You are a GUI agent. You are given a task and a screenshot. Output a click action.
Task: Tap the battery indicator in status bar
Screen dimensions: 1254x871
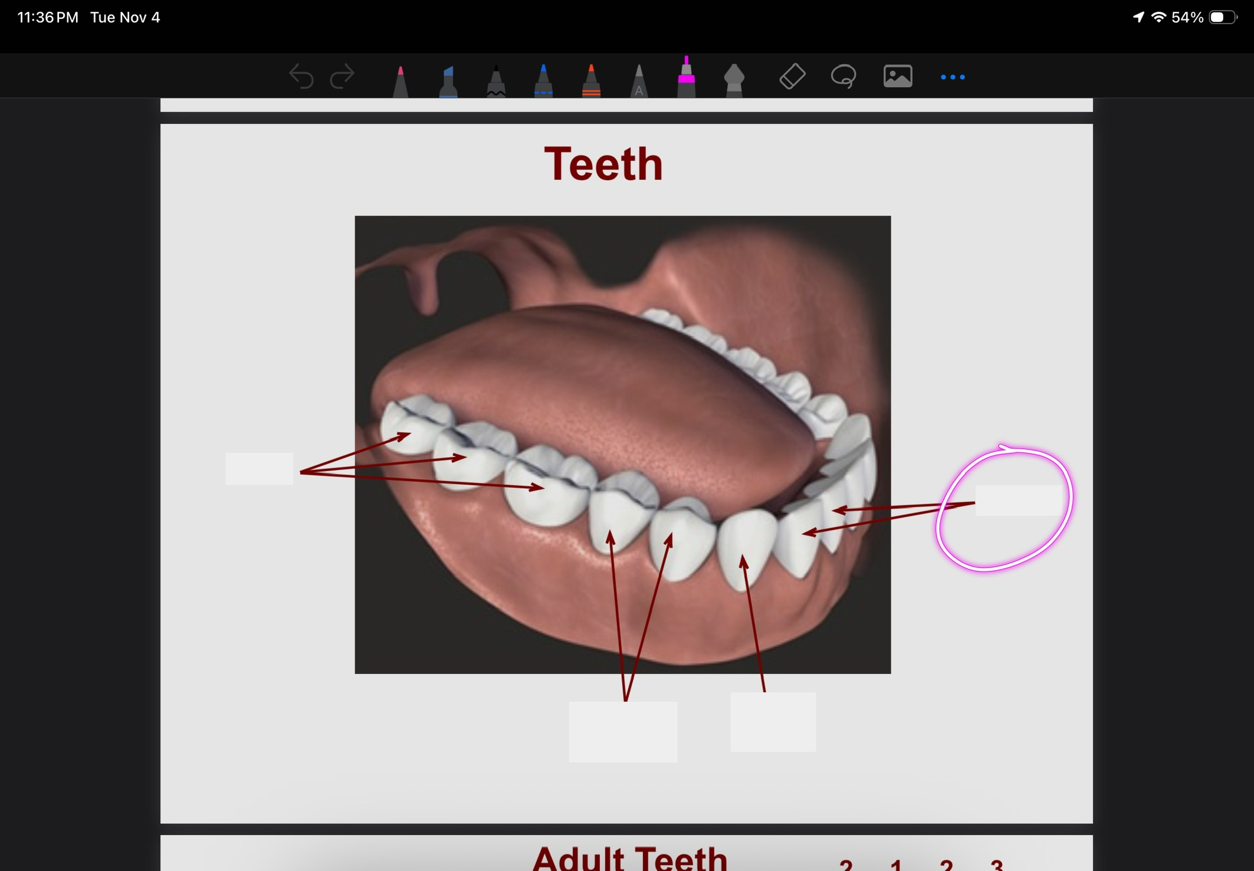(x=1222, y=17)
